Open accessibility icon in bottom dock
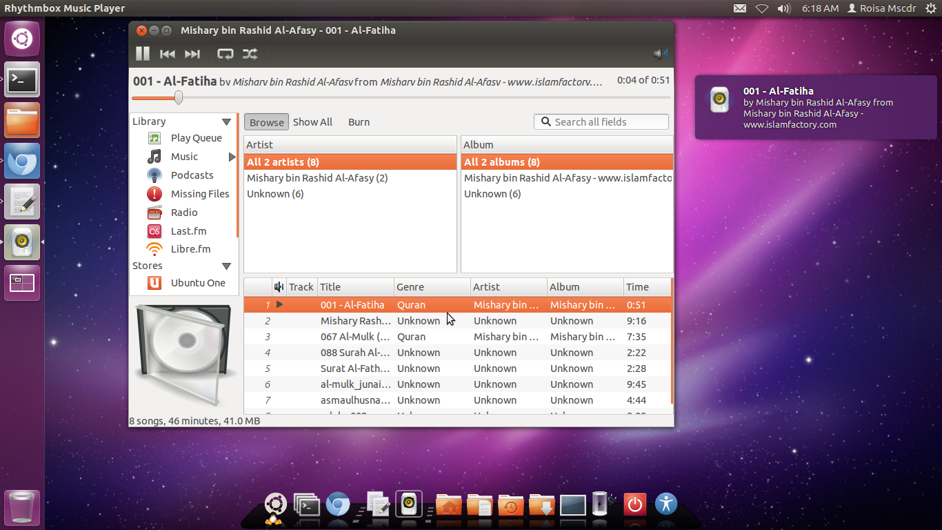 666,503
